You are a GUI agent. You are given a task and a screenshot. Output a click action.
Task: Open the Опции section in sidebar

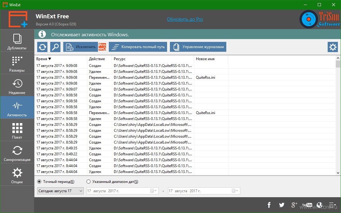click(x=17, y=175)
